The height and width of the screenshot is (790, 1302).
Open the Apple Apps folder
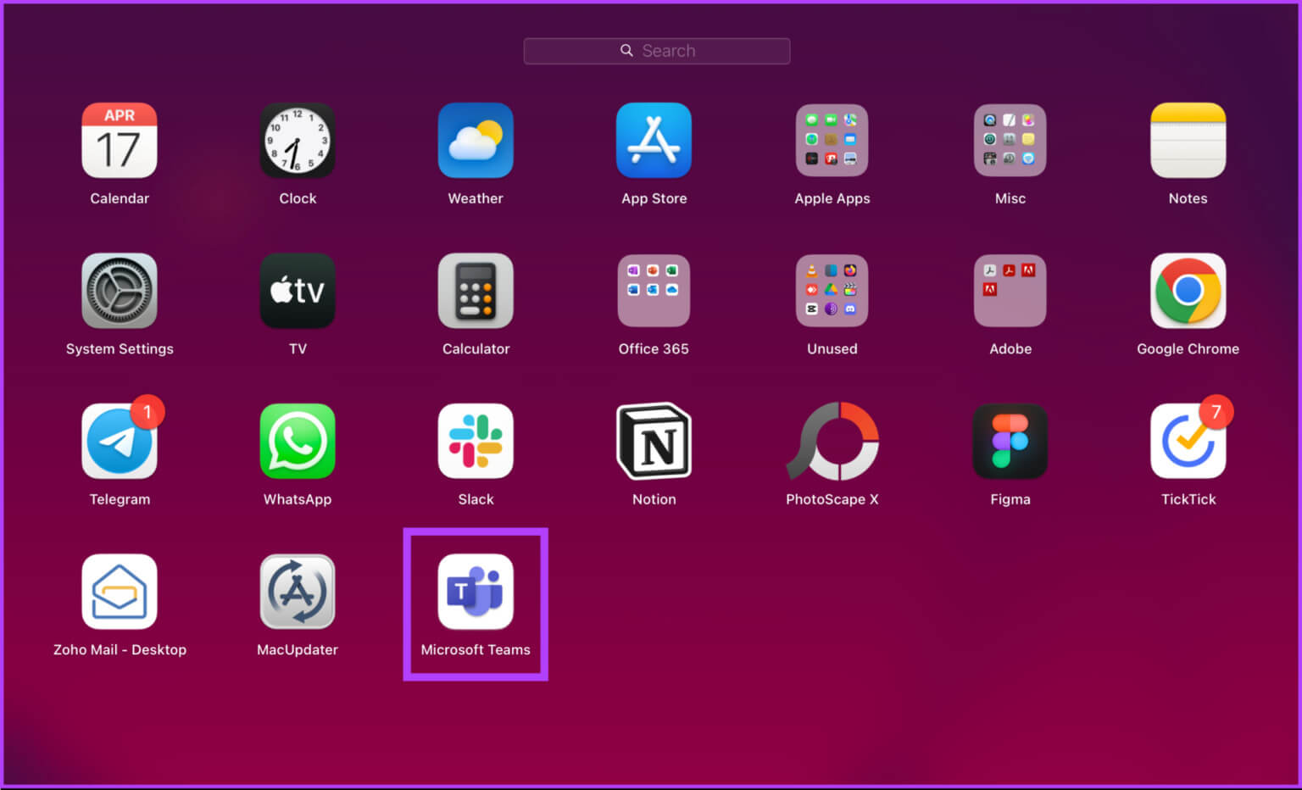coord(832,141)
